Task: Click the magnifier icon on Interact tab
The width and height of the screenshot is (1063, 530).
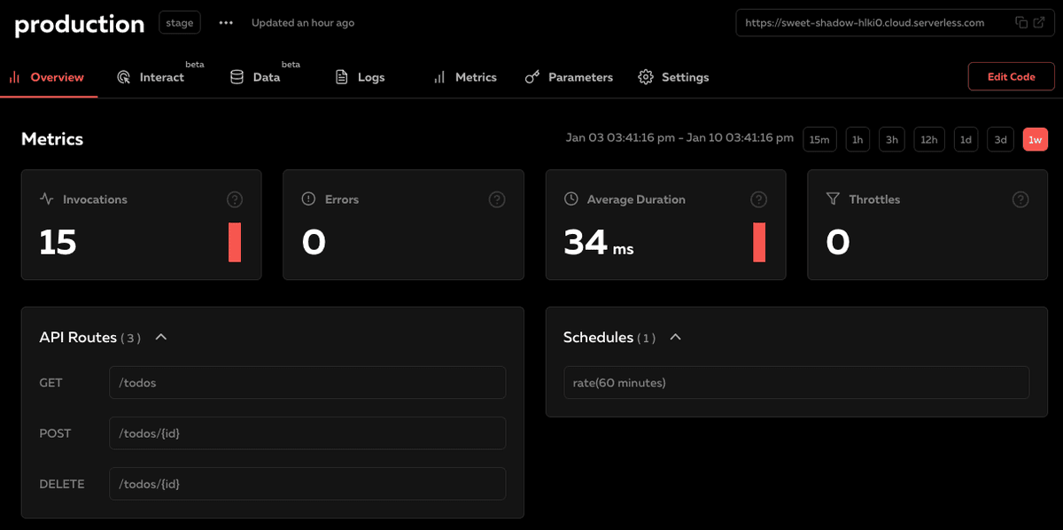Action: [124, 77]
